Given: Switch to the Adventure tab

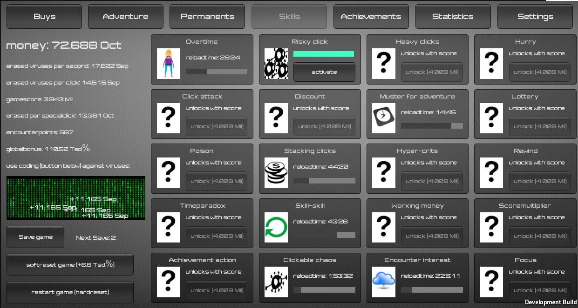Looking at the screenshot, I should pyautogui.click(x=126, y=16).
